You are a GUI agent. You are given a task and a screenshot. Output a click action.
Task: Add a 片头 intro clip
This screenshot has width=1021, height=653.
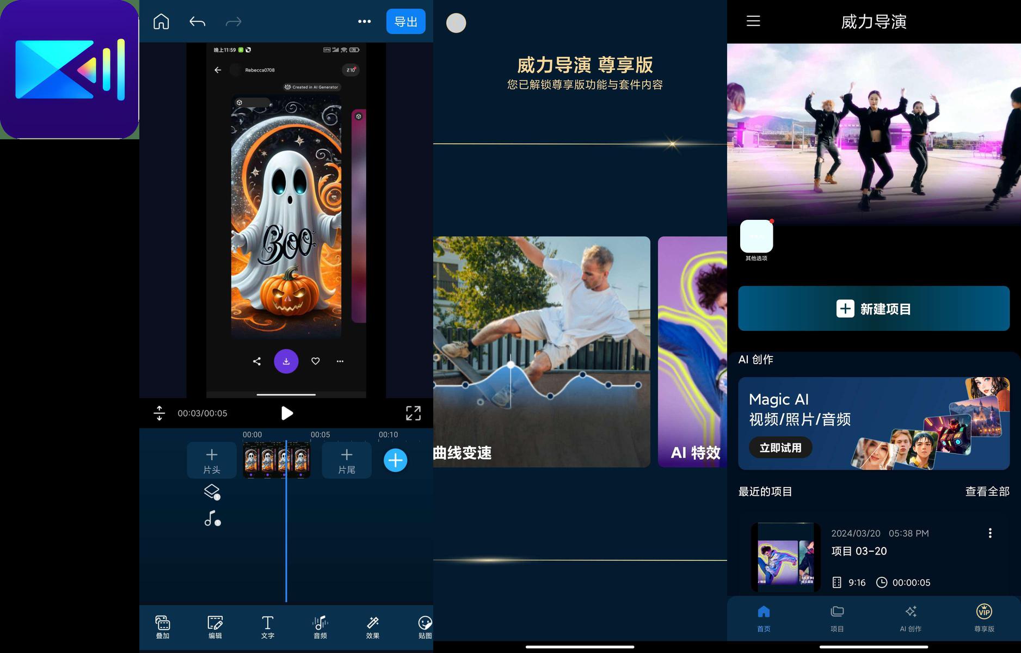212,460
